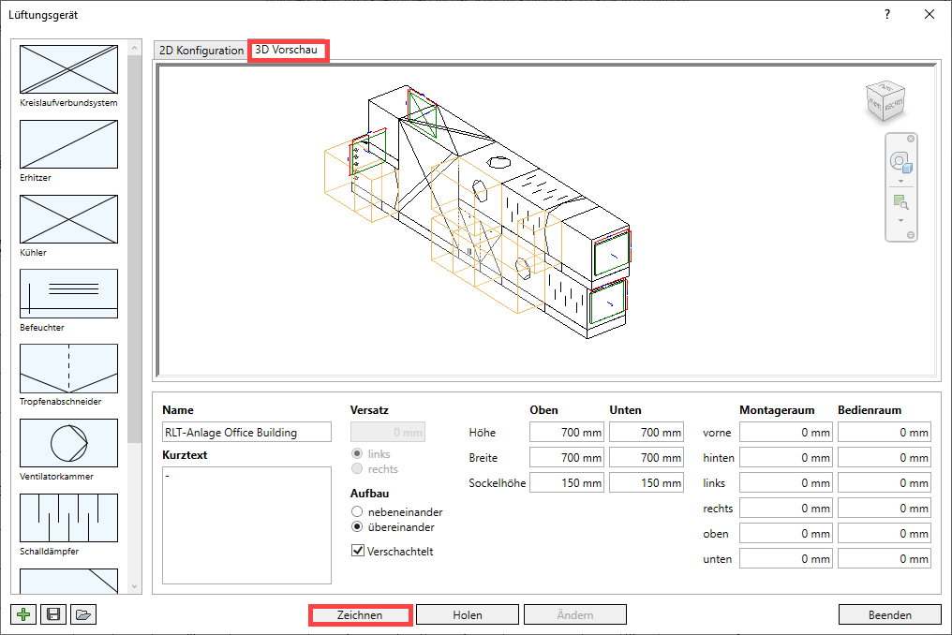Expand the zoom region dropdown arrow

click(x=900, y=220)
